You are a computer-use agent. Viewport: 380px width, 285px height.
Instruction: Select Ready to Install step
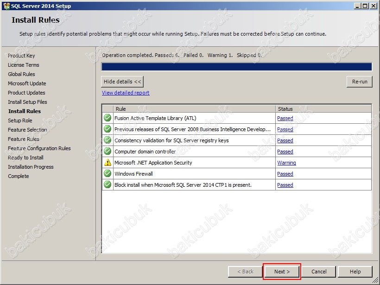pos(25,158)
